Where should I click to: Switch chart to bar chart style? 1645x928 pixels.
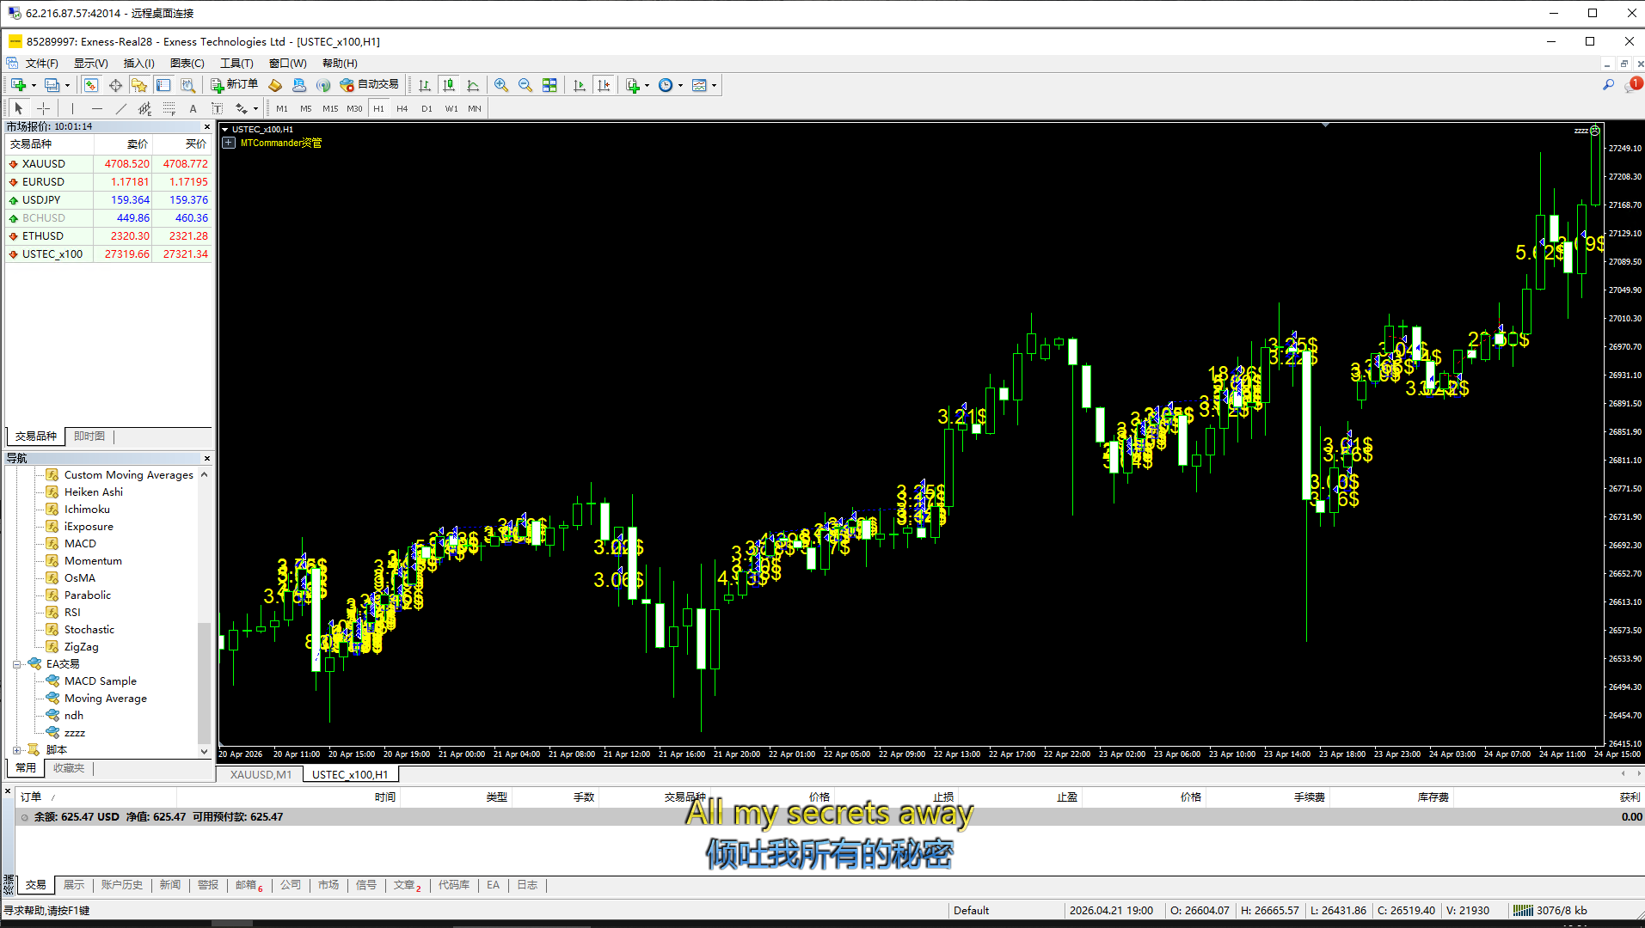coord(425,85)
